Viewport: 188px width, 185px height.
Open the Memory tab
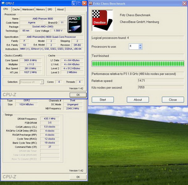(40, 10)
